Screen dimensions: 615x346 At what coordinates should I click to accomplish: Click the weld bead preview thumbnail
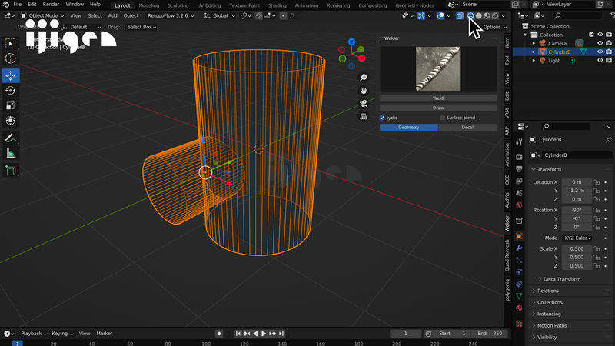[438, 69]
